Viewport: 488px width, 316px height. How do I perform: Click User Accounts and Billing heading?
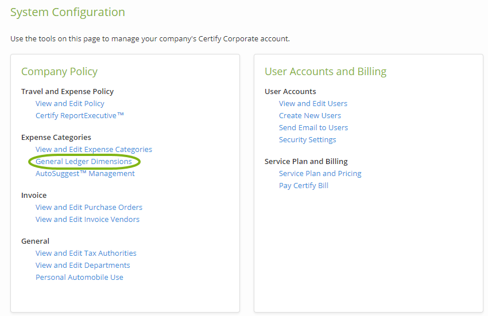pos(326,72)
